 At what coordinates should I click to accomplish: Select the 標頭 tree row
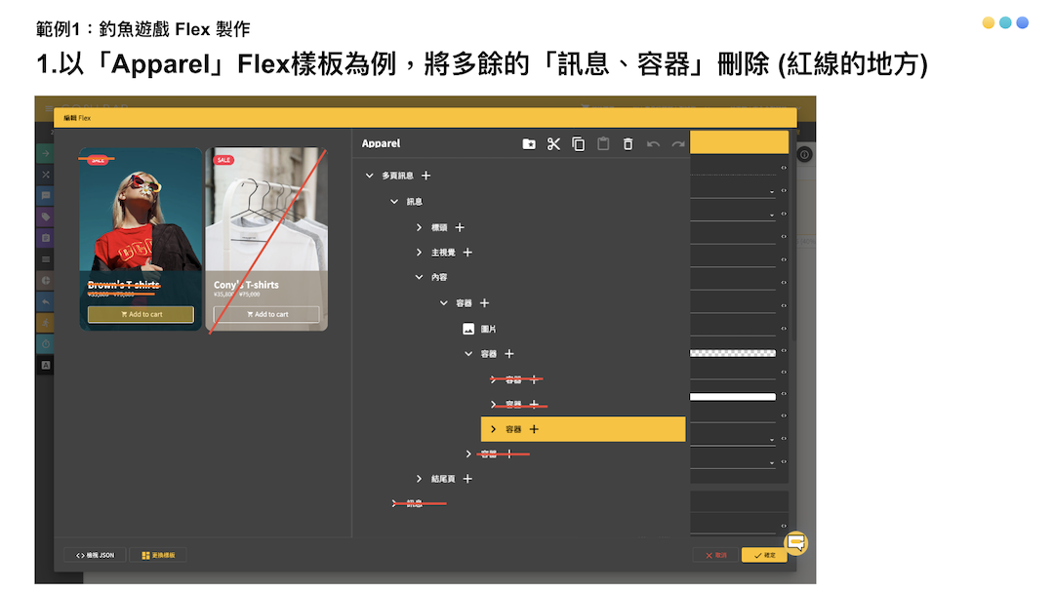tap(439, 228)
